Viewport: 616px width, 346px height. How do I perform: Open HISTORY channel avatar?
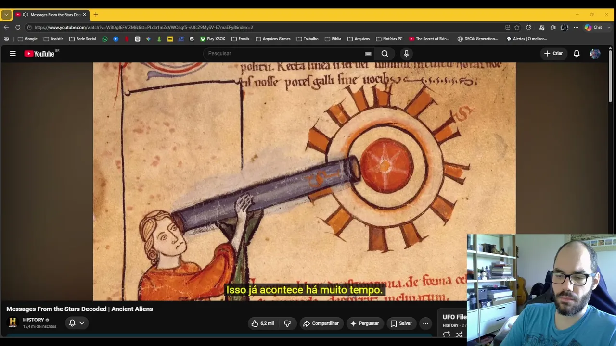pyautogui.click(x=13, y=322)
